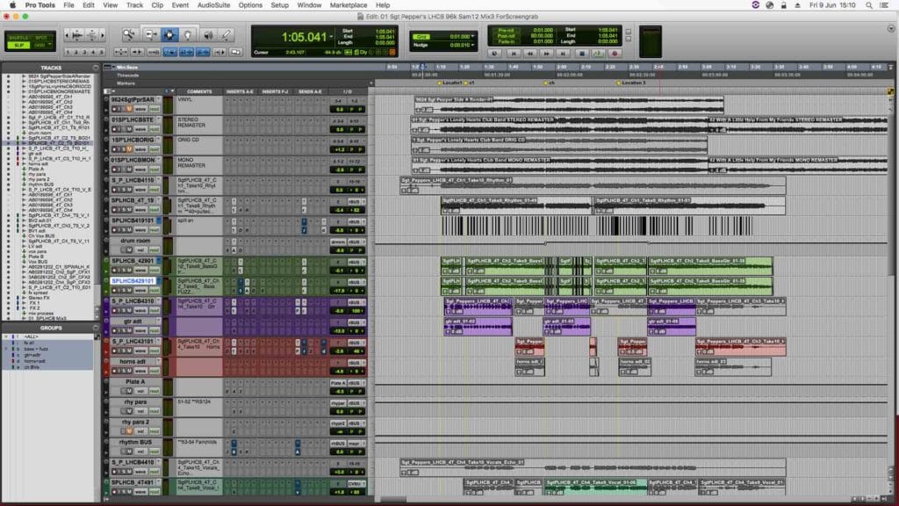Select the Scrubber speaker tool
Image resolution: width=899 pixels, height=506 pixels.
pos(207,35)
